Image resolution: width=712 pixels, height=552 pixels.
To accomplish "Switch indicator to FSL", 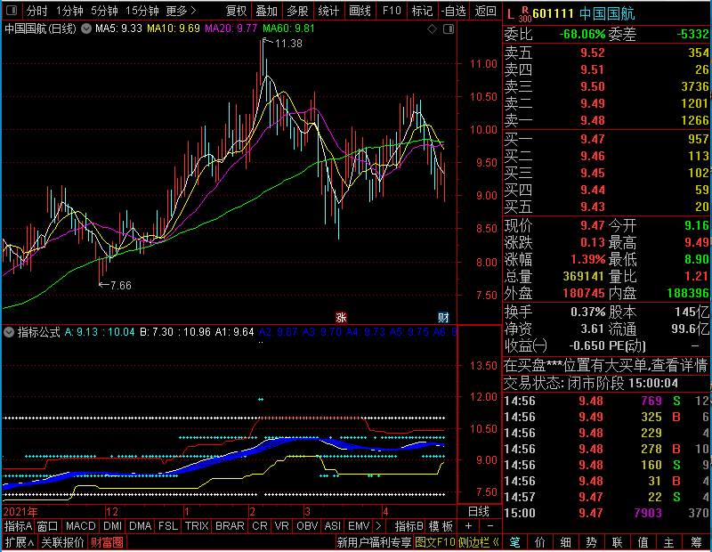I will point(168,526).
